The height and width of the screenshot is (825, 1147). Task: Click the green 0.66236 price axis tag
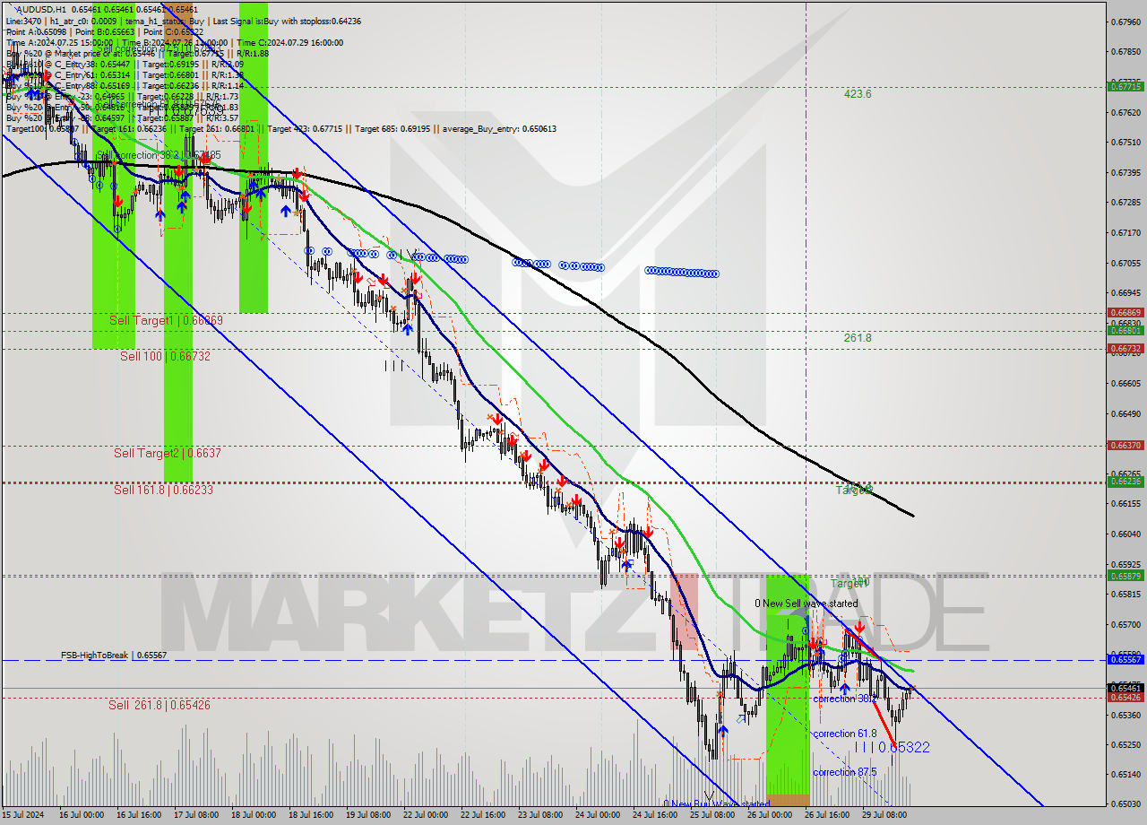pos(1125,482)
